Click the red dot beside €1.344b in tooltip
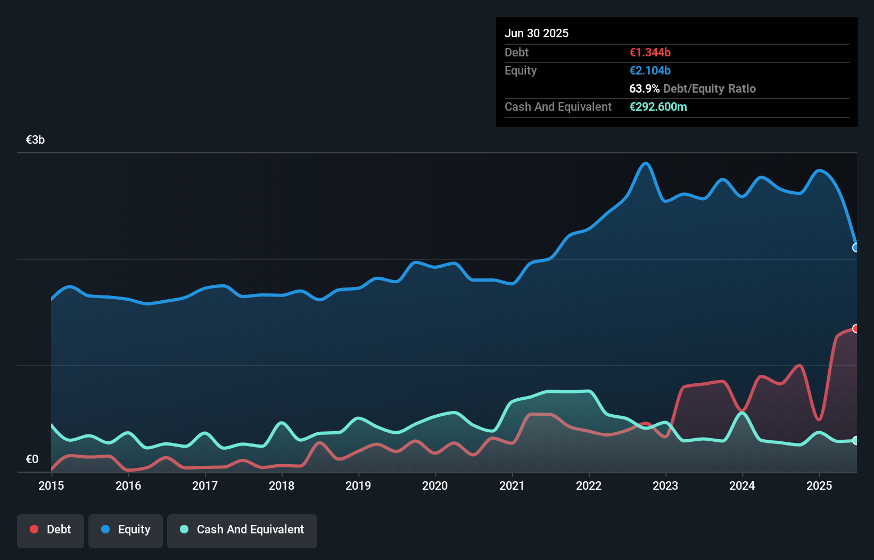The width and height of the screenshot is (874, 560). 649,52
